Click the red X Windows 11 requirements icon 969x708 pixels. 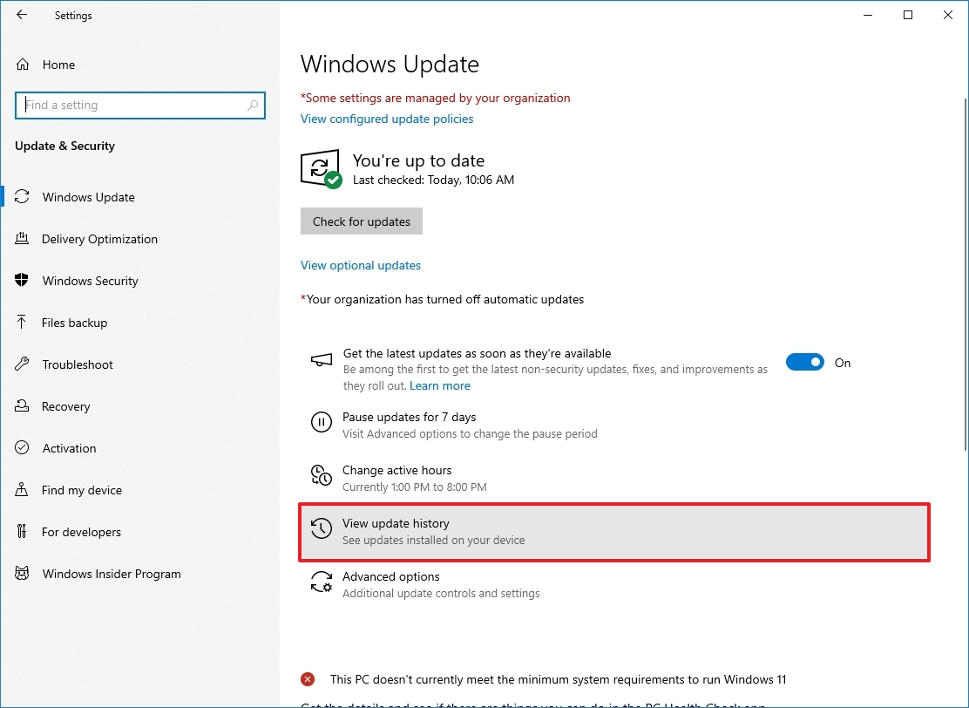click(x=307, y=679)
